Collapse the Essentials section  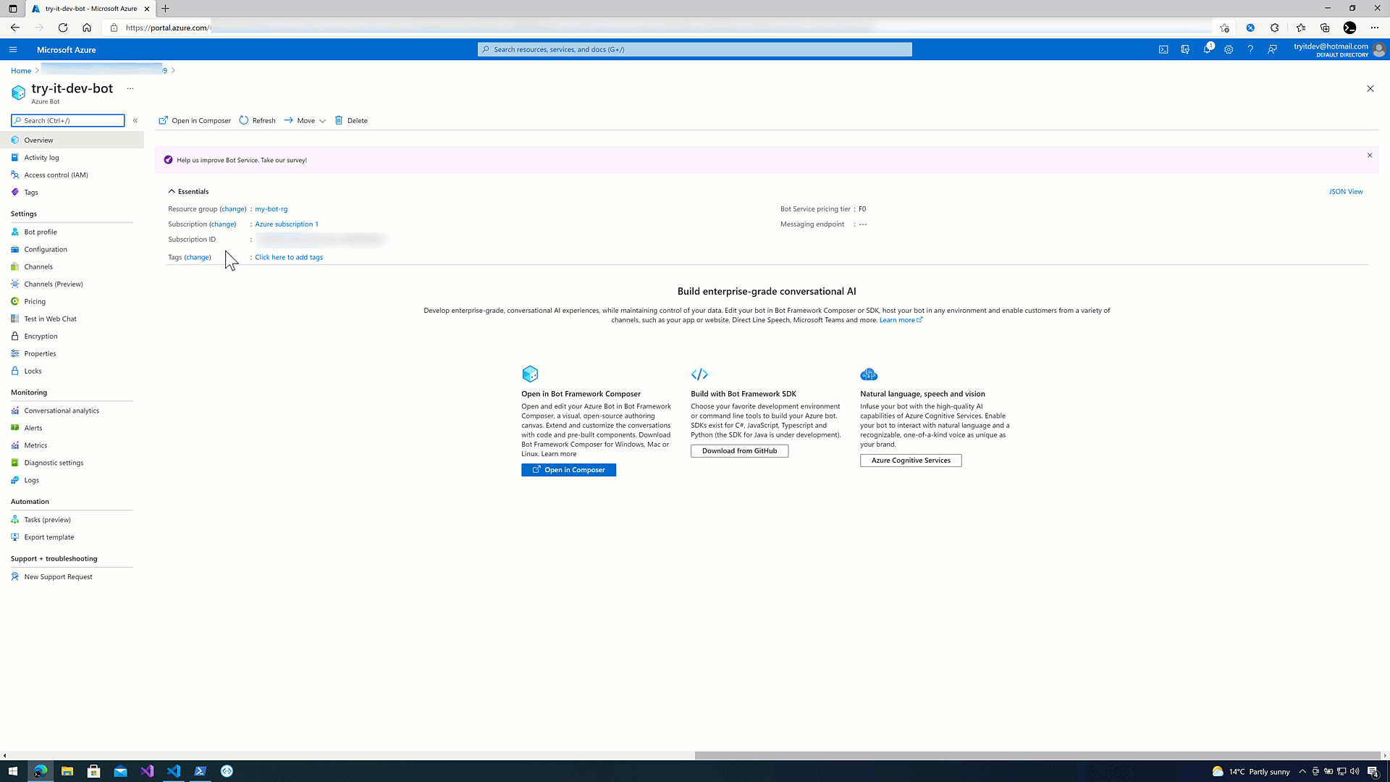click(x=172, y=192)
